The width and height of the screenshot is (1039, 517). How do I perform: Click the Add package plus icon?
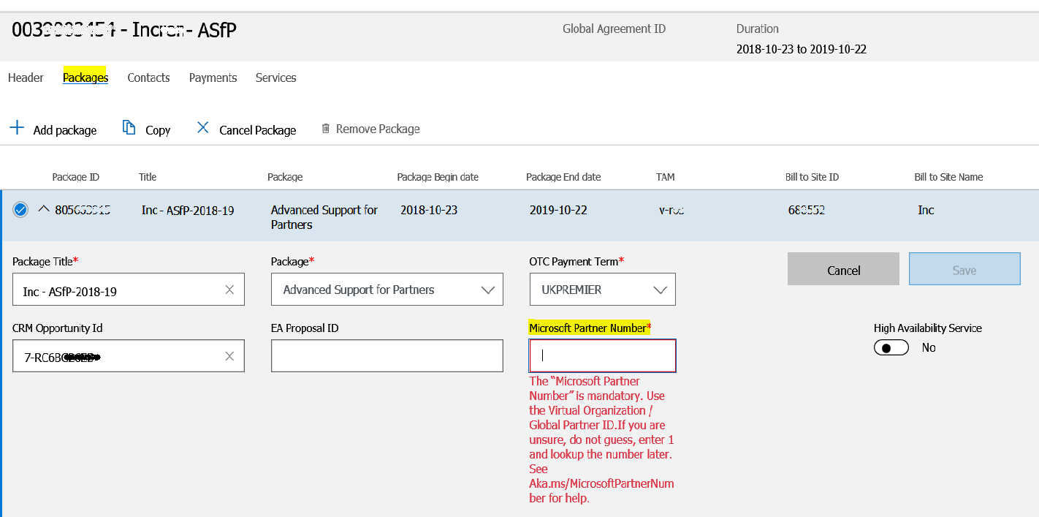pos(16,129)
